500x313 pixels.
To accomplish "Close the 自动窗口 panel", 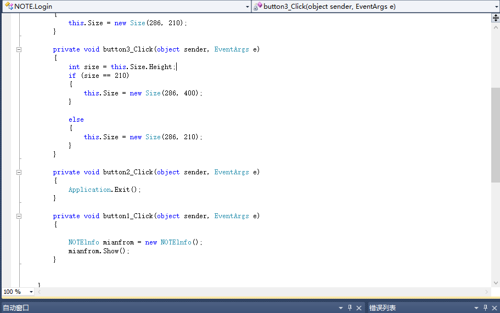I will point(359,308).
